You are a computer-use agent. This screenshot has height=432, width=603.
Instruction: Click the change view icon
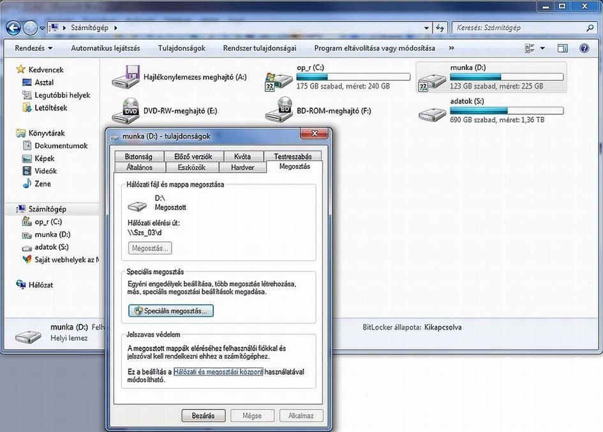pyautogui.click(x=530, y=48)
